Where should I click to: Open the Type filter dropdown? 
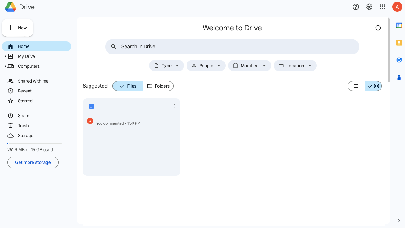166,66
